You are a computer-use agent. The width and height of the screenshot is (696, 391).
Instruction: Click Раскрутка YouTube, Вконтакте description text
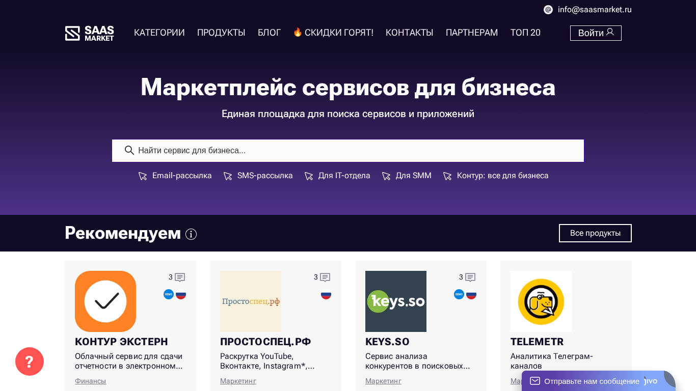point(267,361)
